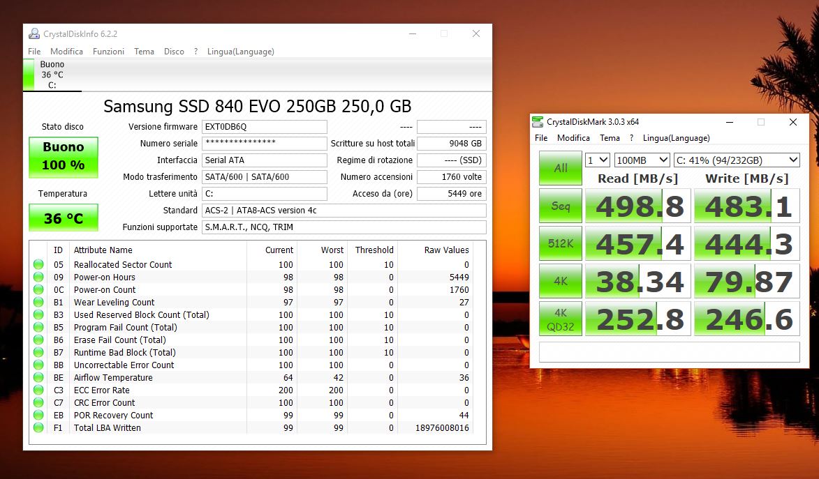Click the CRC Error Count status orb
The image size is (819, 479).
(x=38, y=402)
